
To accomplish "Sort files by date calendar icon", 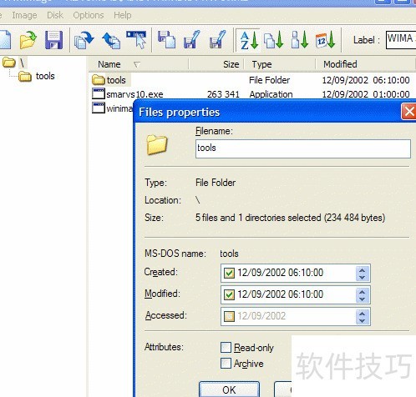I will 325,40.
